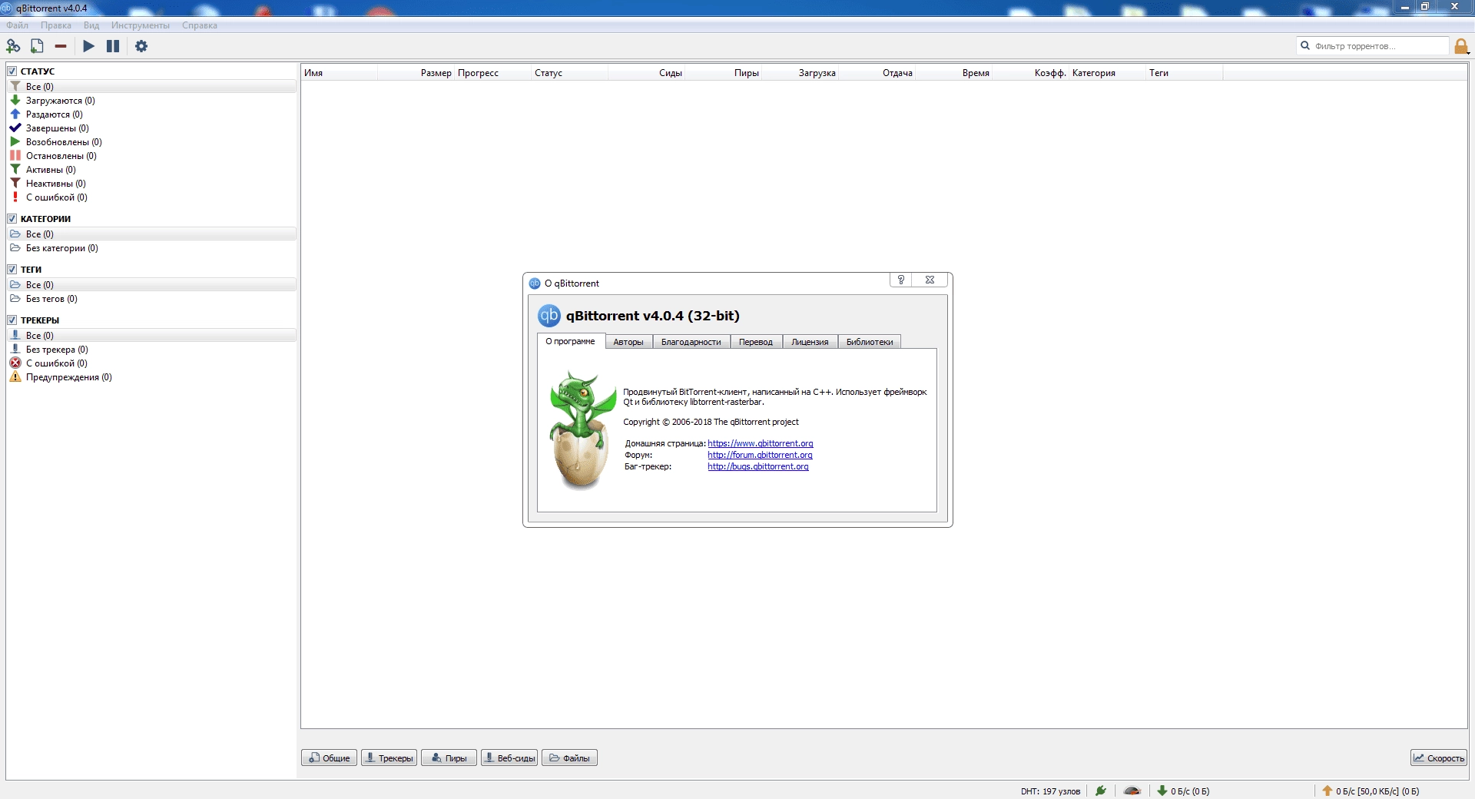Open the Справка menu
The height and width of the screenshot is (799, 1475).
(x=200, y=25)
